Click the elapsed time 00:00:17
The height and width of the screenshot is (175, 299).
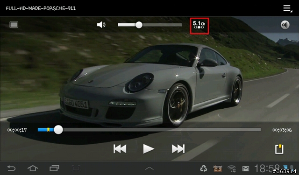[17, 130]
